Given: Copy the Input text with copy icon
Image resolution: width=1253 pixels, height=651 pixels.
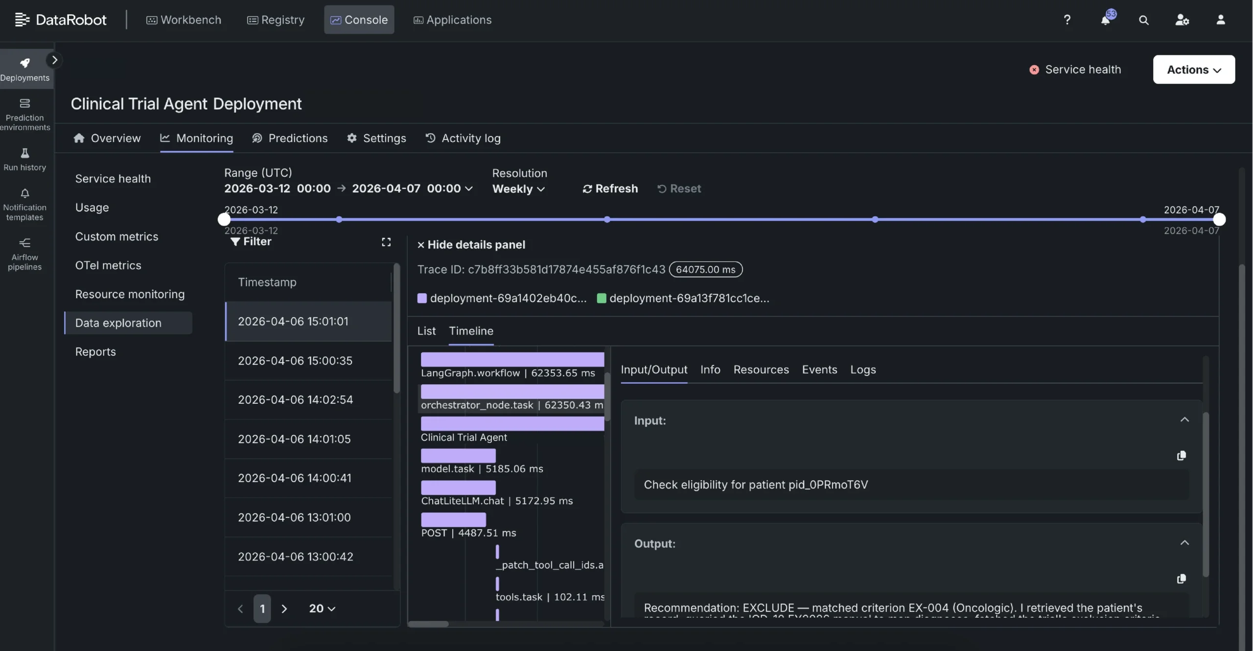Looking at the screenshot, I should [x=1182, y=456].
